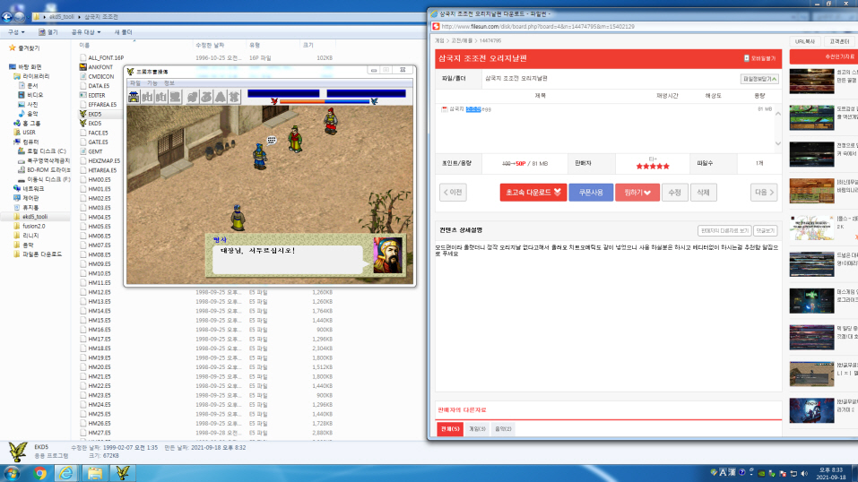Open 휴지통 recycle bin item
This screenshot has height=482, width=858.
[26, 207]
